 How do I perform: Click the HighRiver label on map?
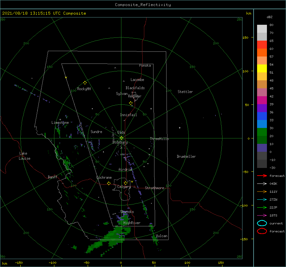(132, 223)
